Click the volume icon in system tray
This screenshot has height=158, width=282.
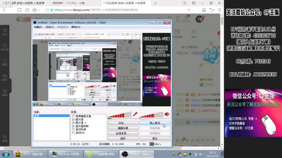pos(201,154)
